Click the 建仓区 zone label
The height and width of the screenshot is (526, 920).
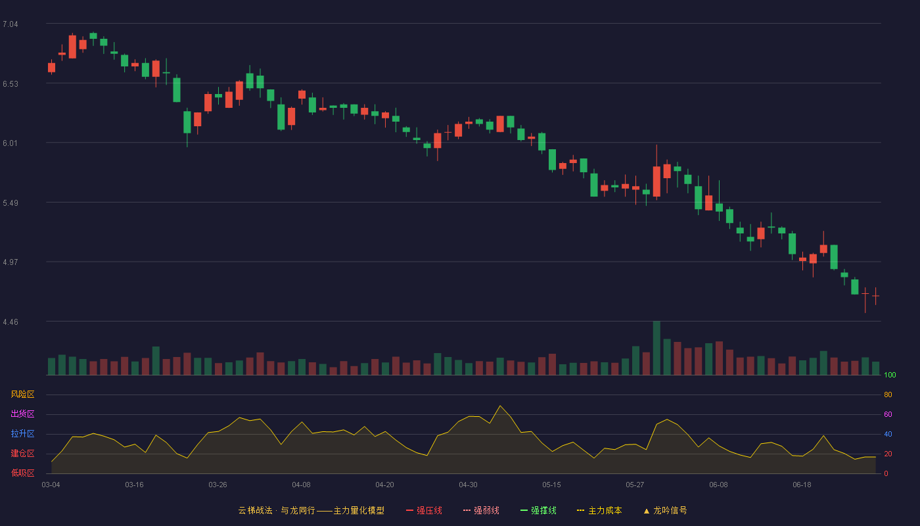(x=22, y=454)
